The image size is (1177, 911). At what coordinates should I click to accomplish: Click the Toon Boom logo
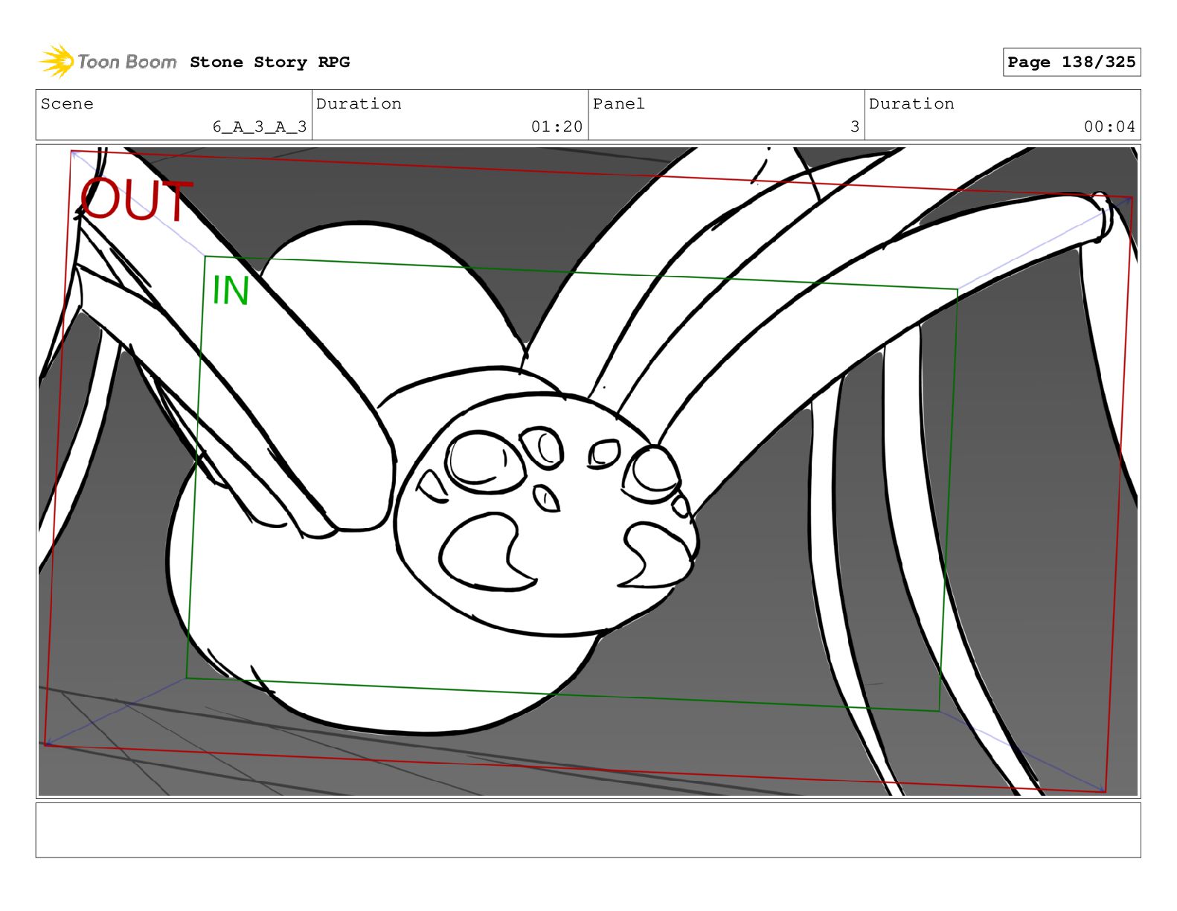[x=108, y=62]
